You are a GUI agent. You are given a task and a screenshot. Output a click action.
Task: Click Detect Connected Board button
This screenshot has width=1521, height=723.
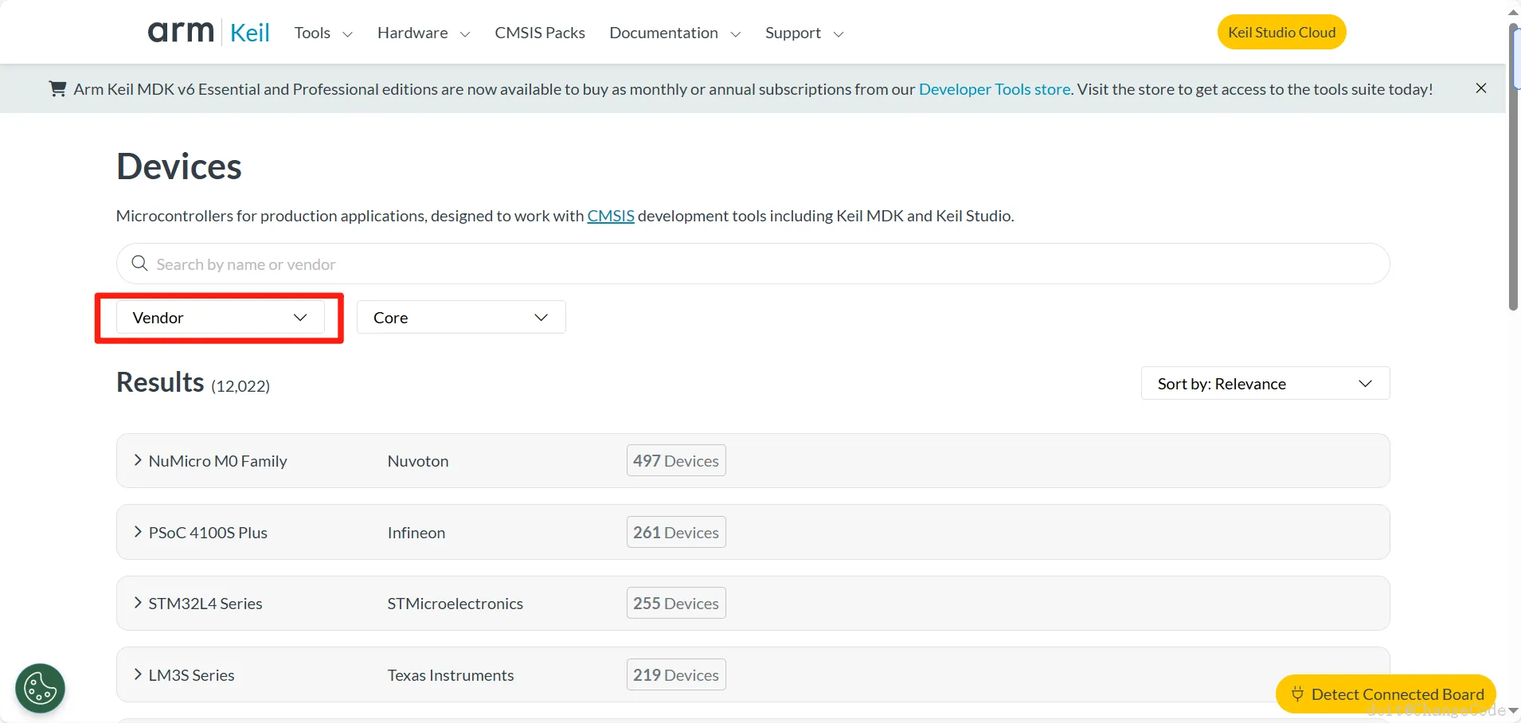click(1386, 694)
